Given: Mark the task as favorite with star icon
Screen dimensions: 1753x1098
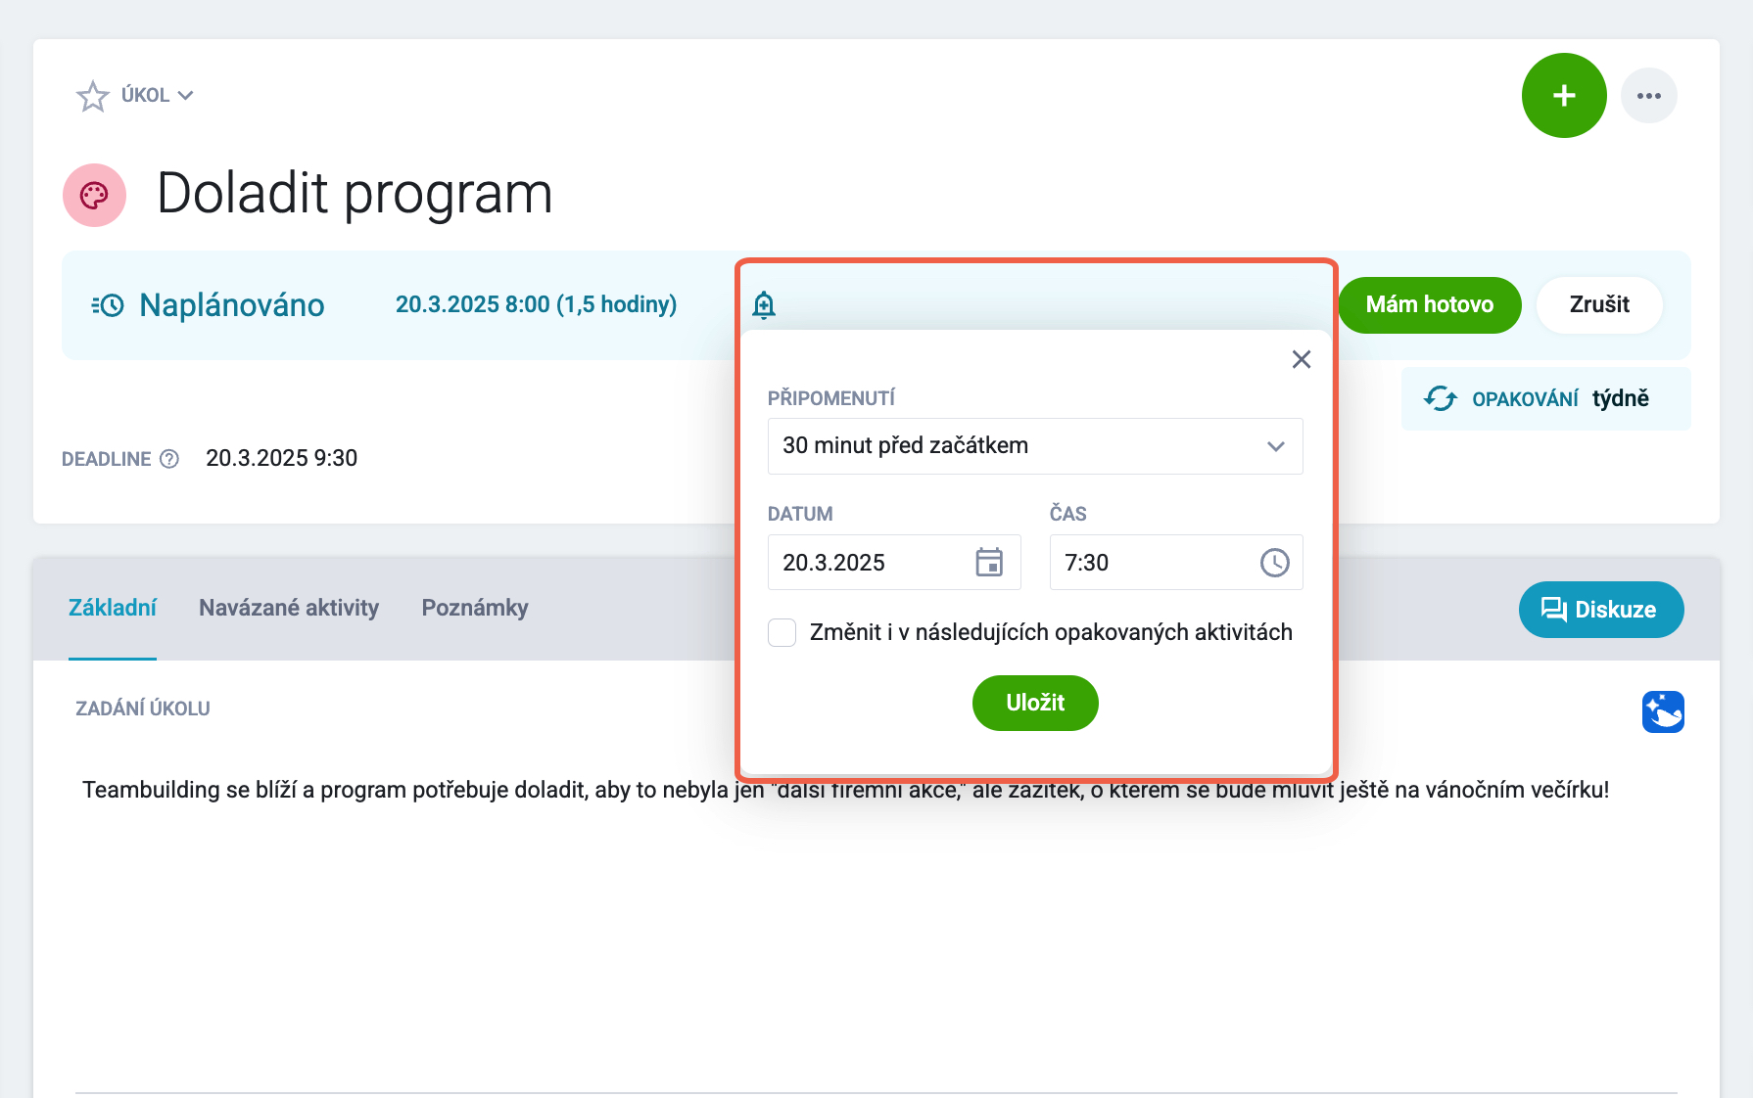Looking at the screenshot, I should click(x=93, y=96).
